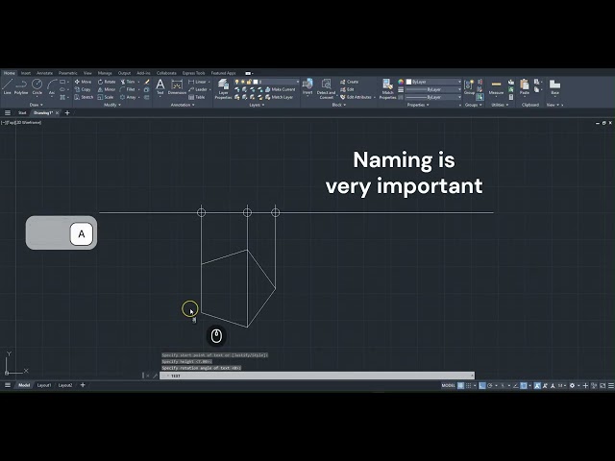Open the Parametric ribbon tab
The height and width of the screenshot is (461, 615).
68,73
